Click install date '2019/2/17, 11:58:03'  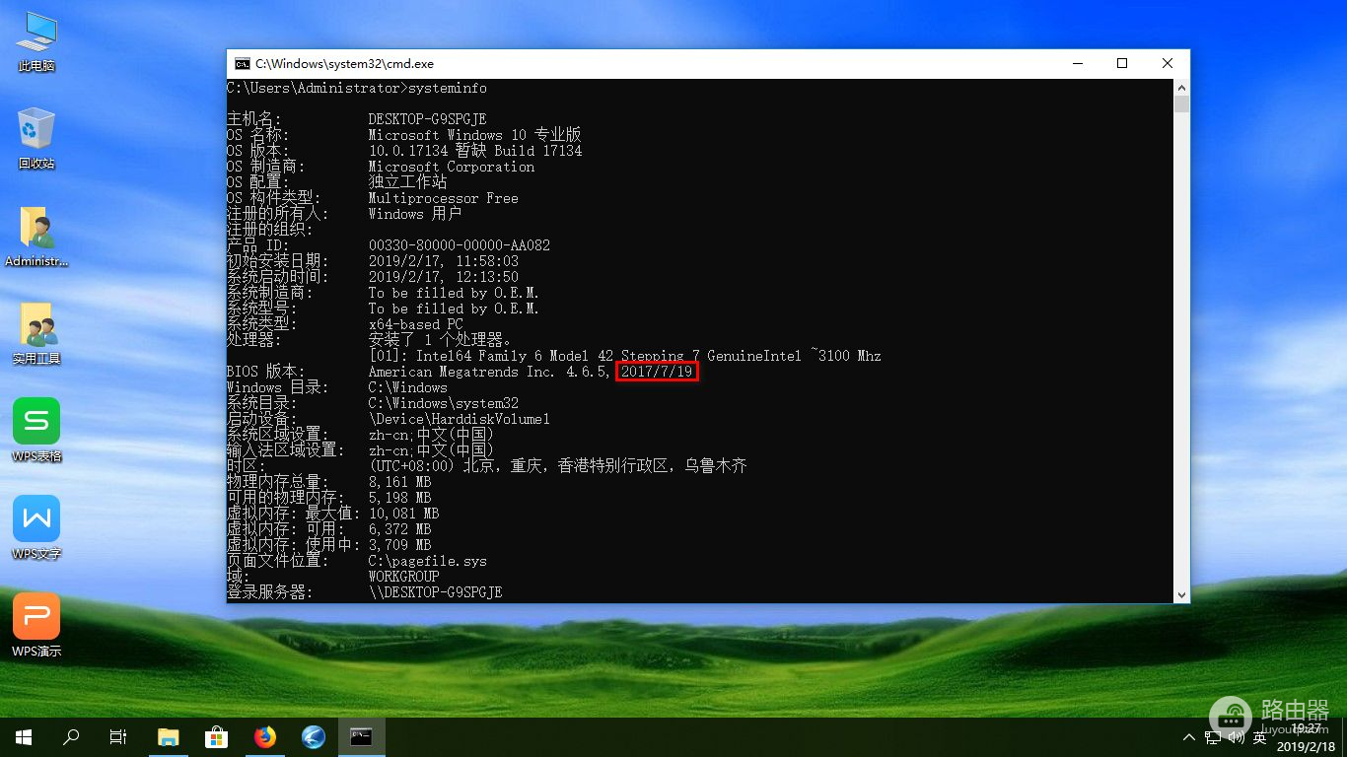443,261
